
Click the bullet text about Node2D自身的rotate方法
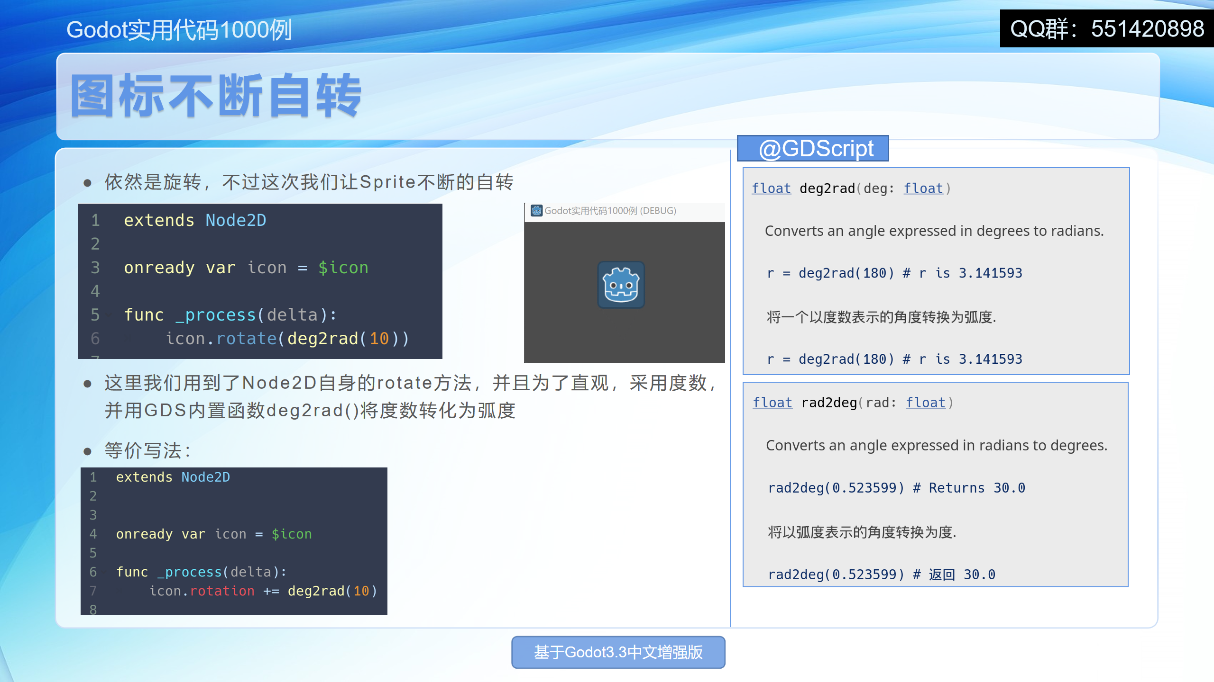411,383
